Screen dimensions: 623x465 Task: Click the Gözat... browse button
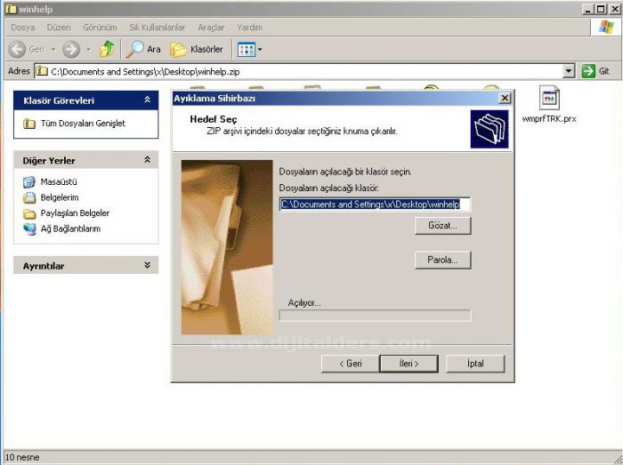tap(442, 226)
